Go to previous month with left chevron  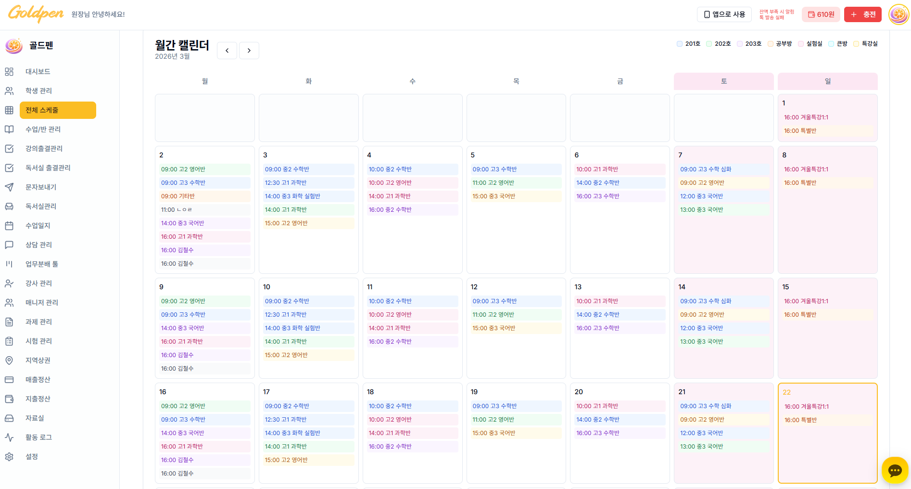tap(227, 51)
